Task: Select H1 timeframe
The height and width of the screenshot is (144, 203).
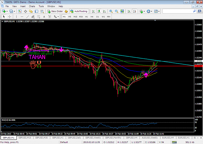Action: click(86, 17)
